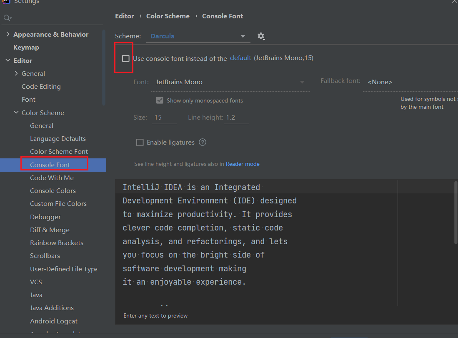Check the 'Enable ligatures' box
Image resolution: width=458 pixels, height=338 pixels.
coord(140,143)
